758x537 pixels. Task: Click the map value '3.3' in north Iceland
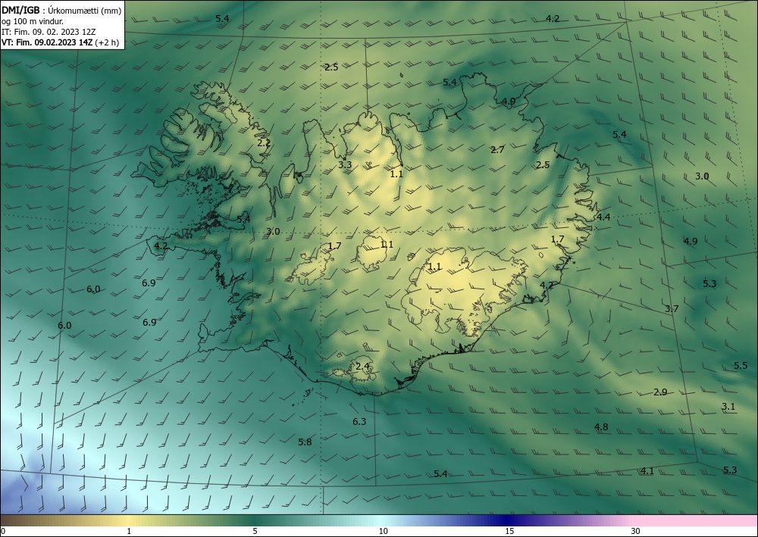345,164
